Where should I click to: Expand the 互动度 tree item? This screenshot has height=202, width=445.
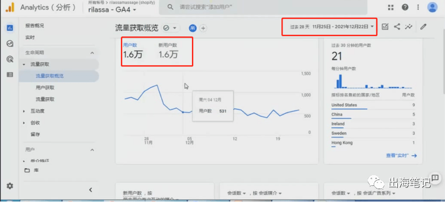24,111
